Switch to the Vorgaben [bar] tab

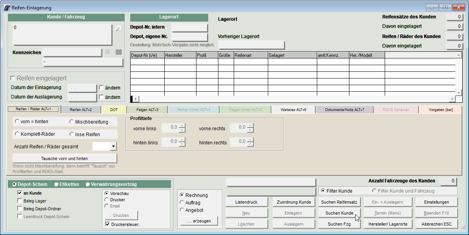coord(441,110)
